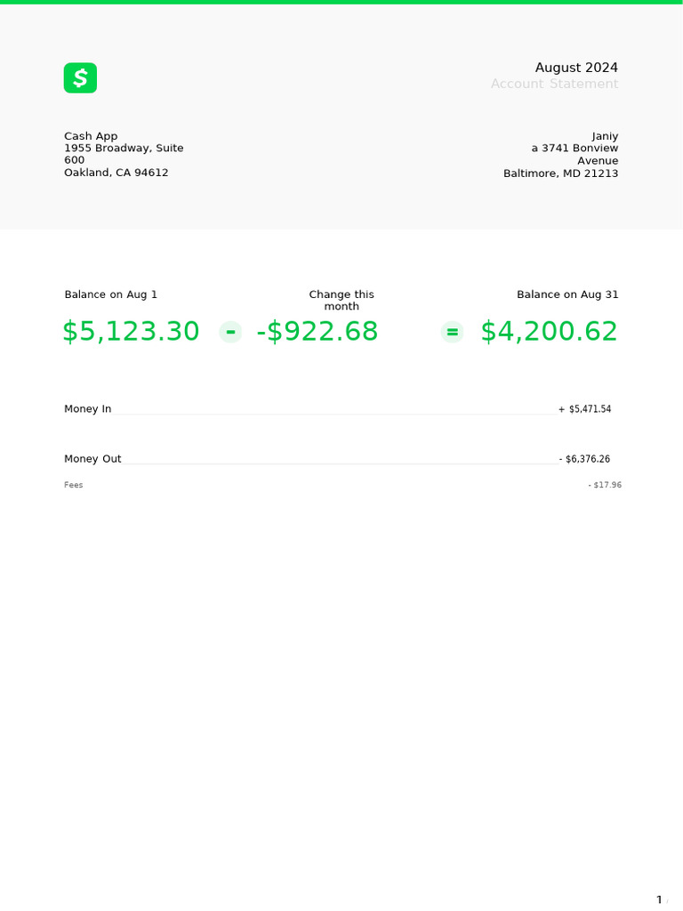Click the - $17.96 fees amount
The width and height of the screenshot is (683, 911).
(x=605, y=485)
